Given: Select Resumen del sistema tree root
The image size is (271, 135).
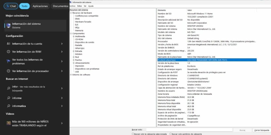Looking at the screenshot, I should pos(79,10).
